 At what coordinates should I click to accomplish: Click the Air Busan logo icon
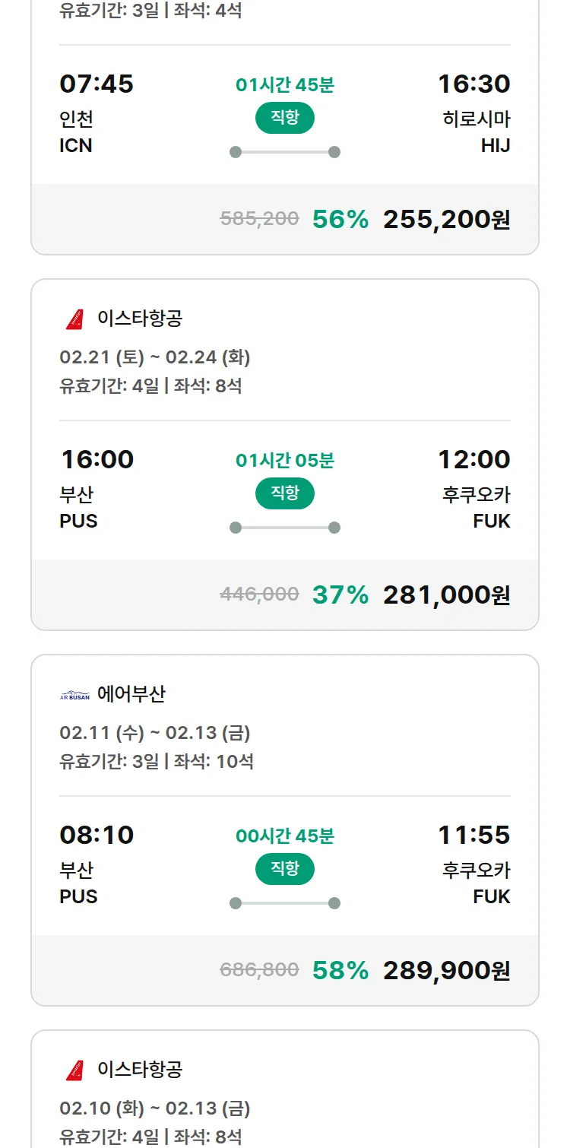(x=74, y=695)
